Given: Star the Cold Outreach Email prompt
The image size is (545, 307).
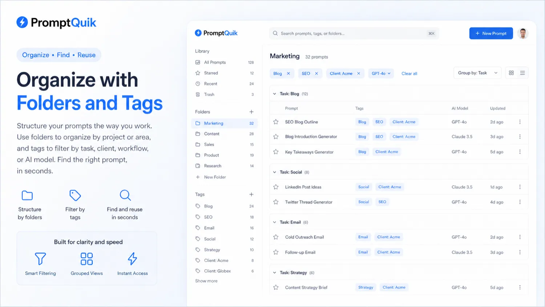Looking at the screenshot, I should (276, 237).
